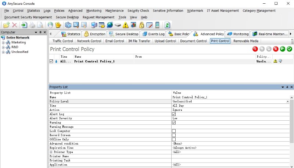Viewport: 294px width, 168px height.
Task: Enable the Lock Computer checkbox
Action: 174,131
